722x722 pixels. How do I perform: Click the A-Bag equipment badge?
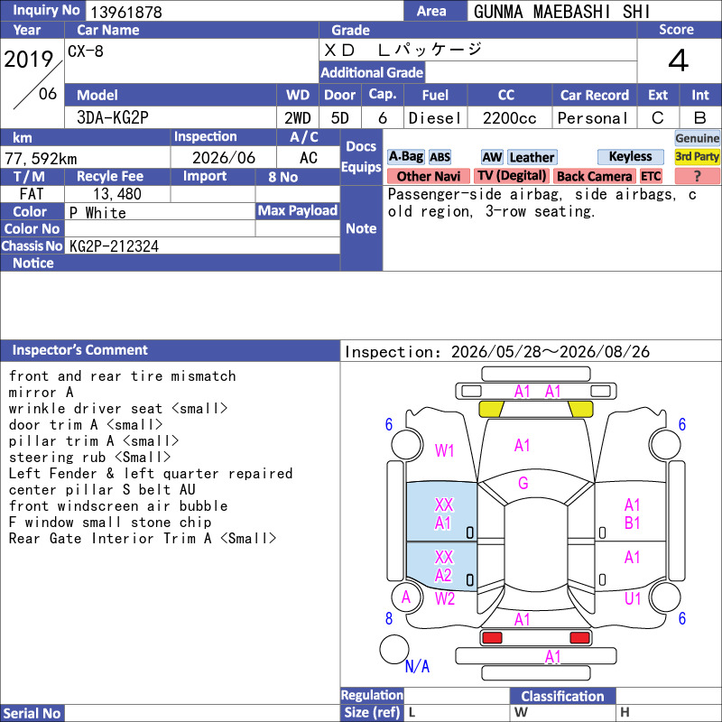click(405, 157)
